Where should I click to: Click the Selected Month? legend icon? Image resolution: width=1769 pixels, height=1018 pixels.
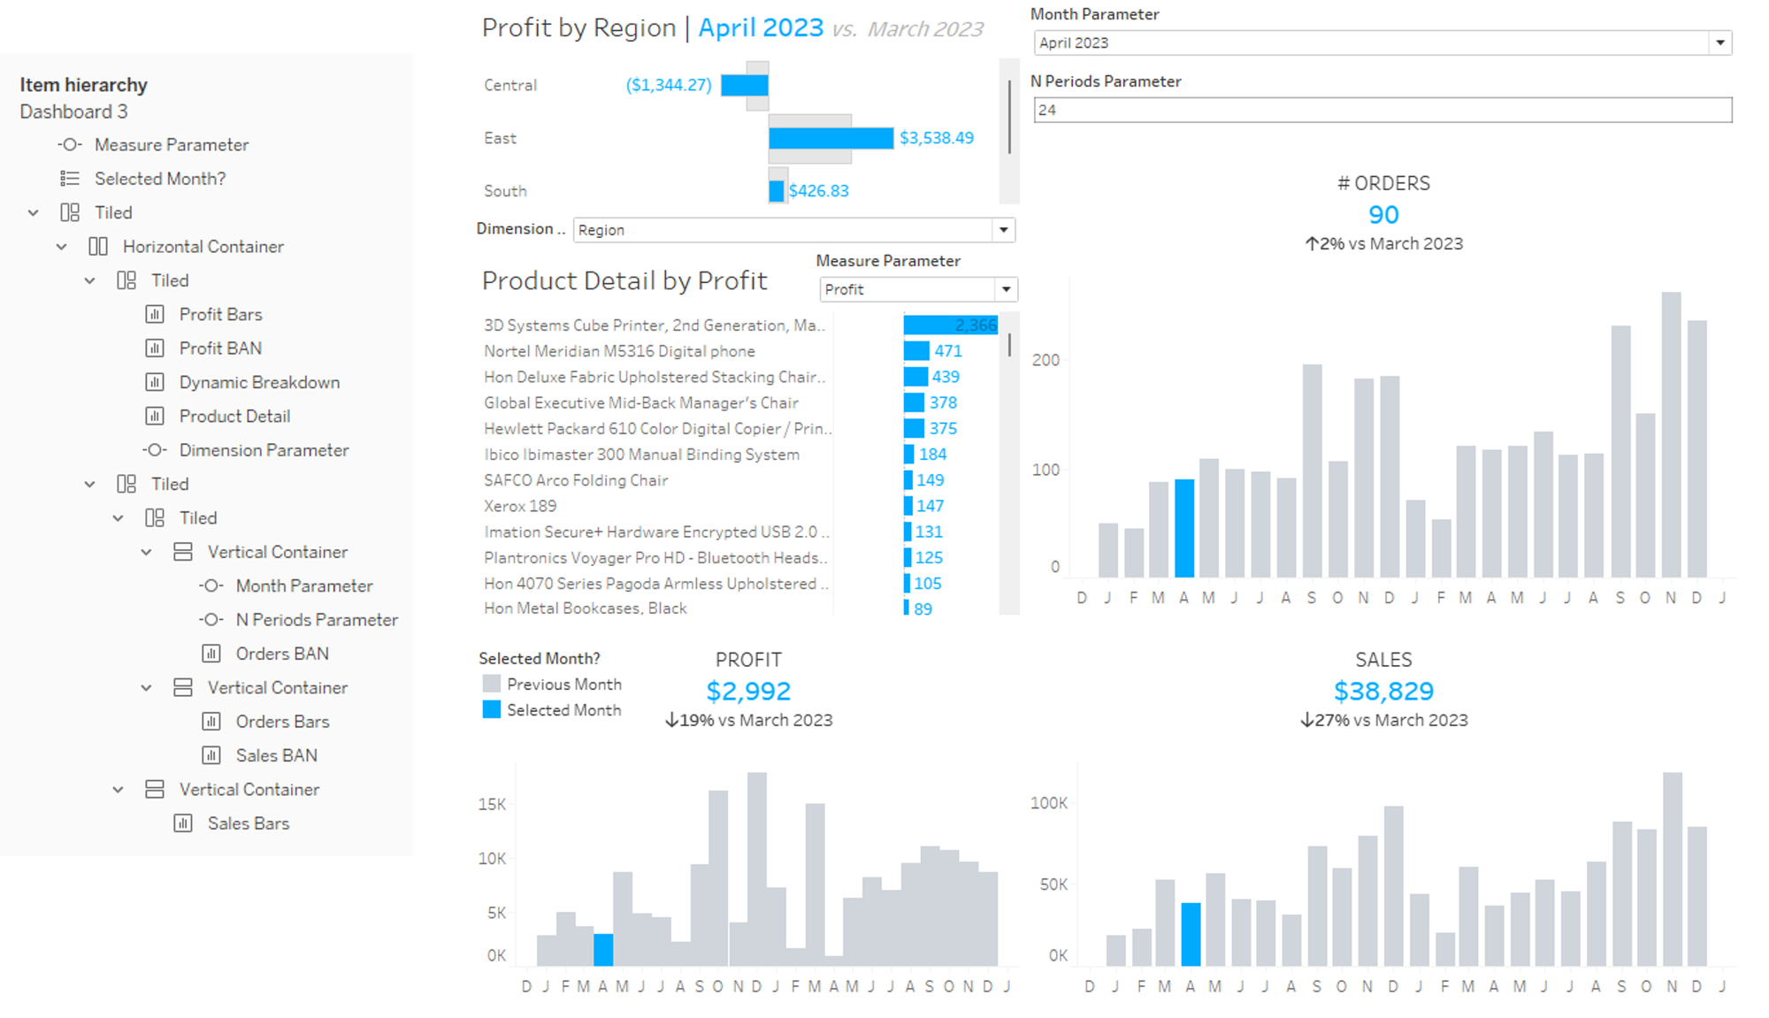click(70, 179)
